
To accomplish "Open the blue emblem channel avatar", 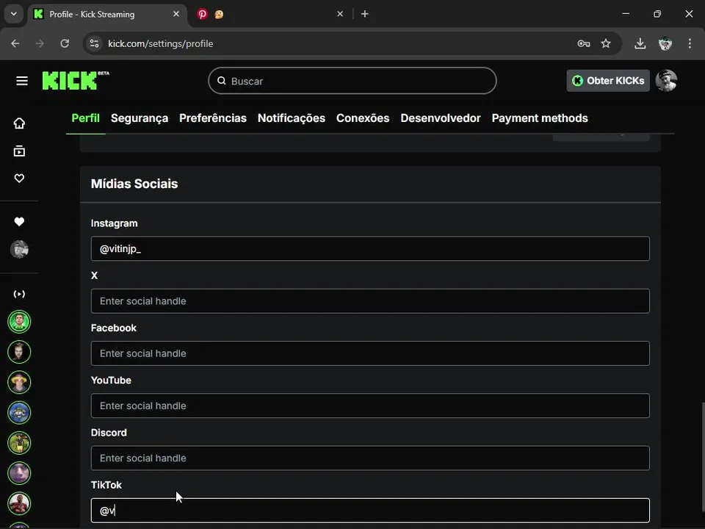I will tap(19, 412).
